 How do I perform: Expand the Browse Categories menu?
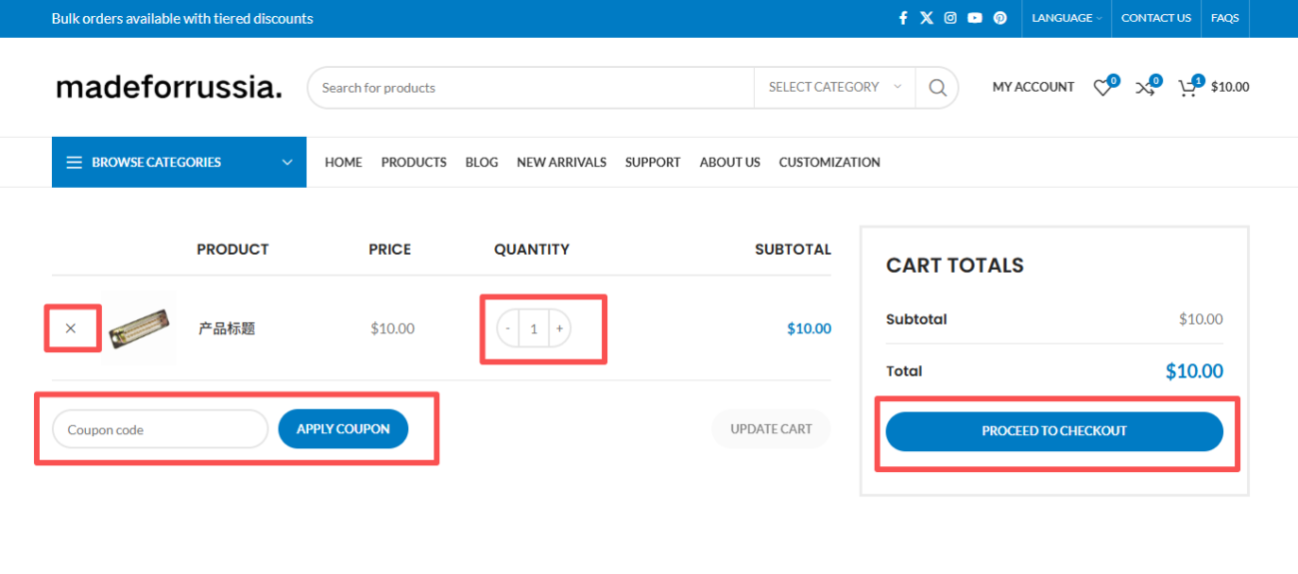click(179, 162)
